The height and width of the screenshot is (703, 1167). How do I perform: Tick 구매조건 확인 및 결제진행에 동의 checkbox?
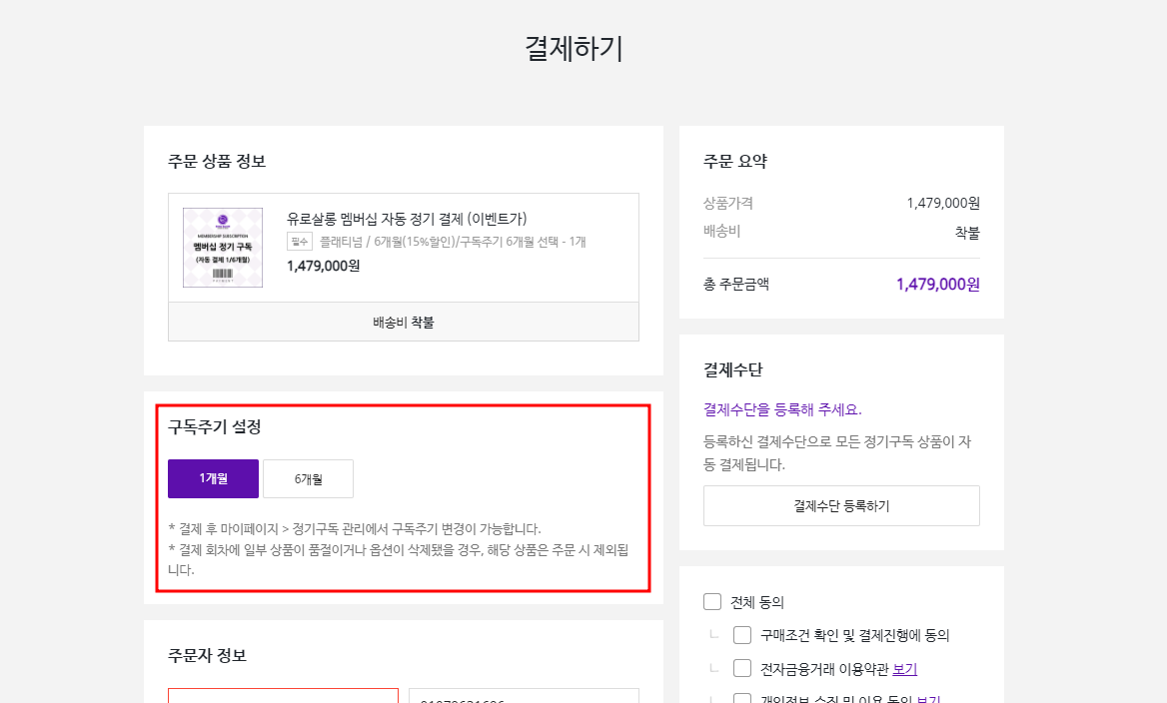[742, 635]
